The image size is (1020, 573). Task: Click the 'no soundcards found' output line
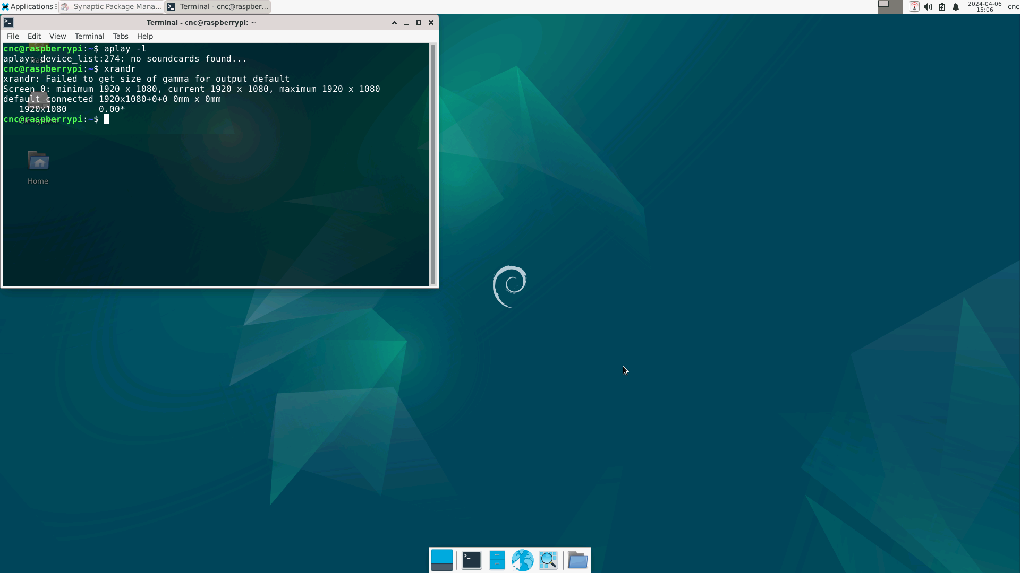[125, 58]
